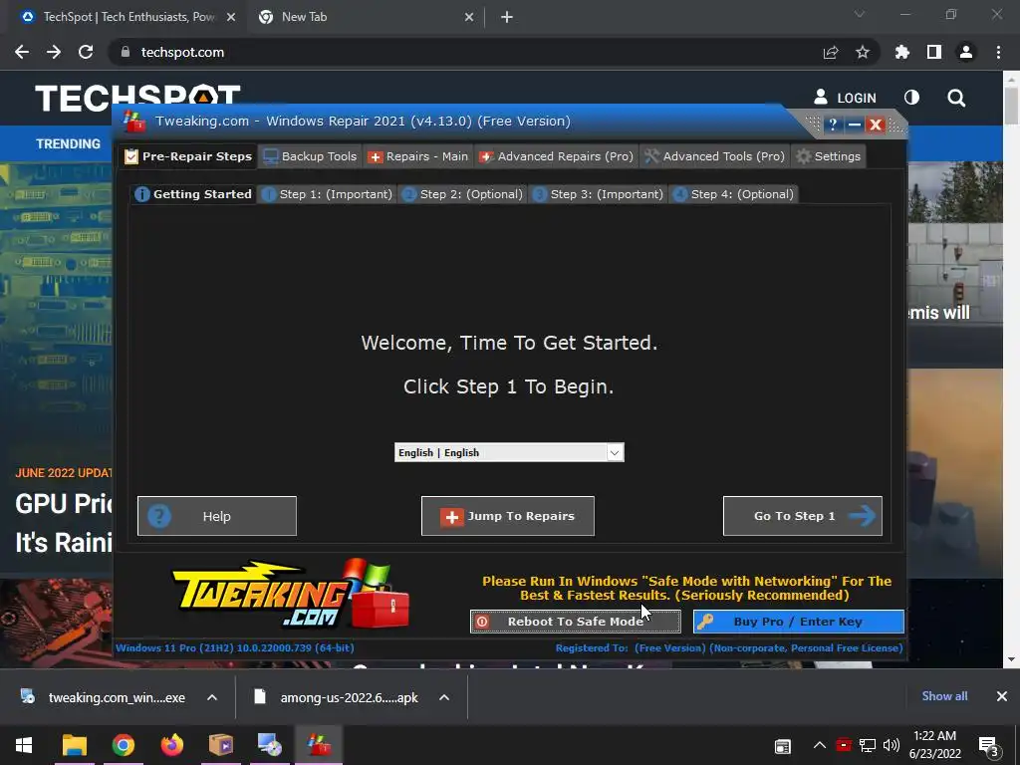The width and height of the screenshot is (1020, 765).
Task: Open the network tray icon
Action: (x=868, y=745)
